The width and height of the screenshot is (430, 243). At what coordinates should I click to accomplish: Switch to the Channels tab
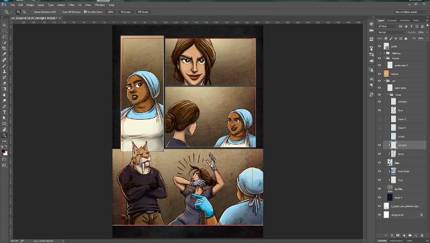coord(392,21)
